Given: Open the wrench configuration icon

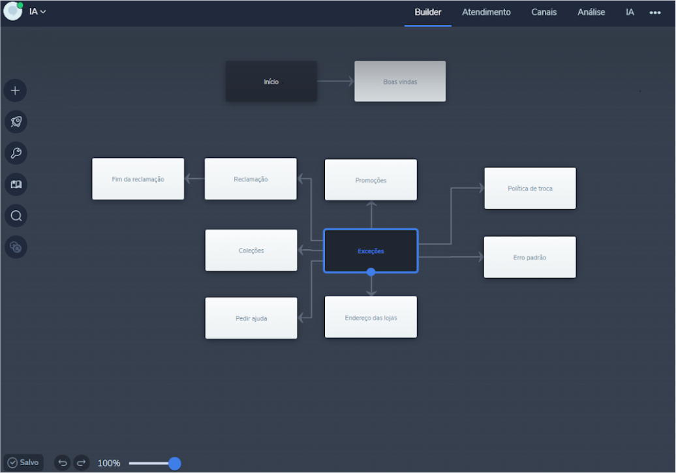Looking at the screenshot, I should [x=15, y=153].
